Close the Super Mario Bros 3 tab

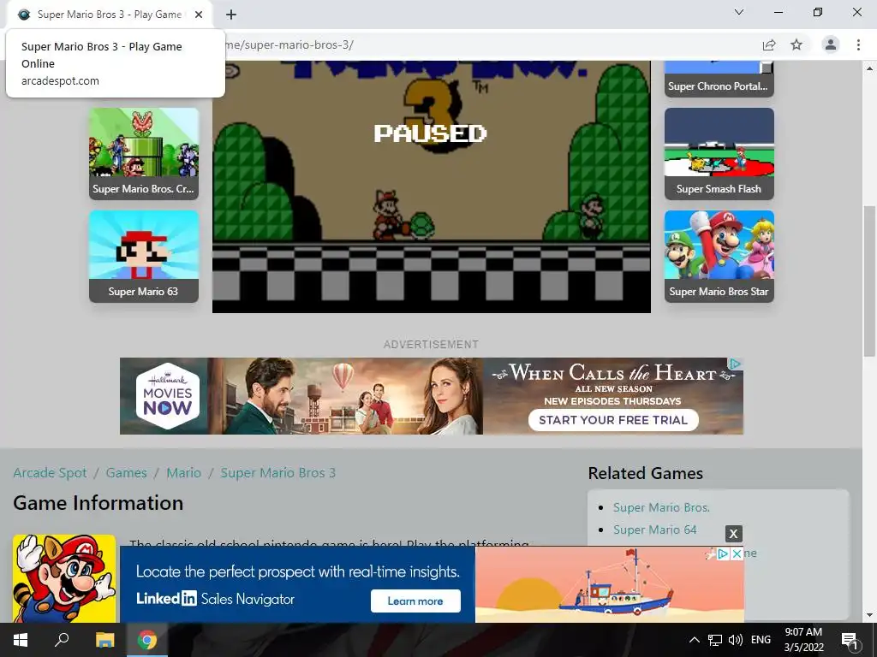tap(199, 15)
